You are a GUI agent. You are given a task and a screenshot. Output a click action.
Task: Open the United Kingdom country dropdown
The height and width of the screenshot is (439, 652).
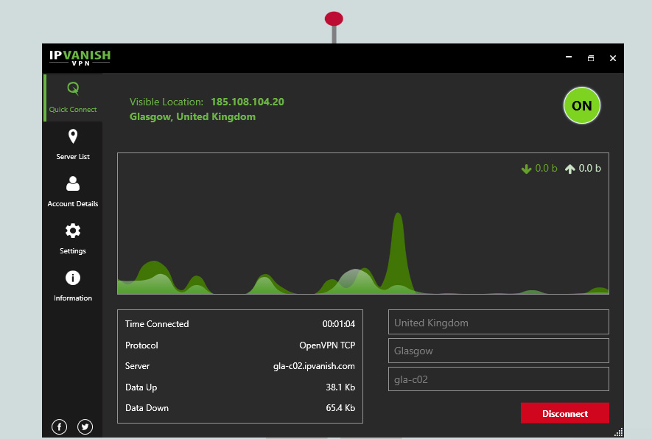click(499, 322)
